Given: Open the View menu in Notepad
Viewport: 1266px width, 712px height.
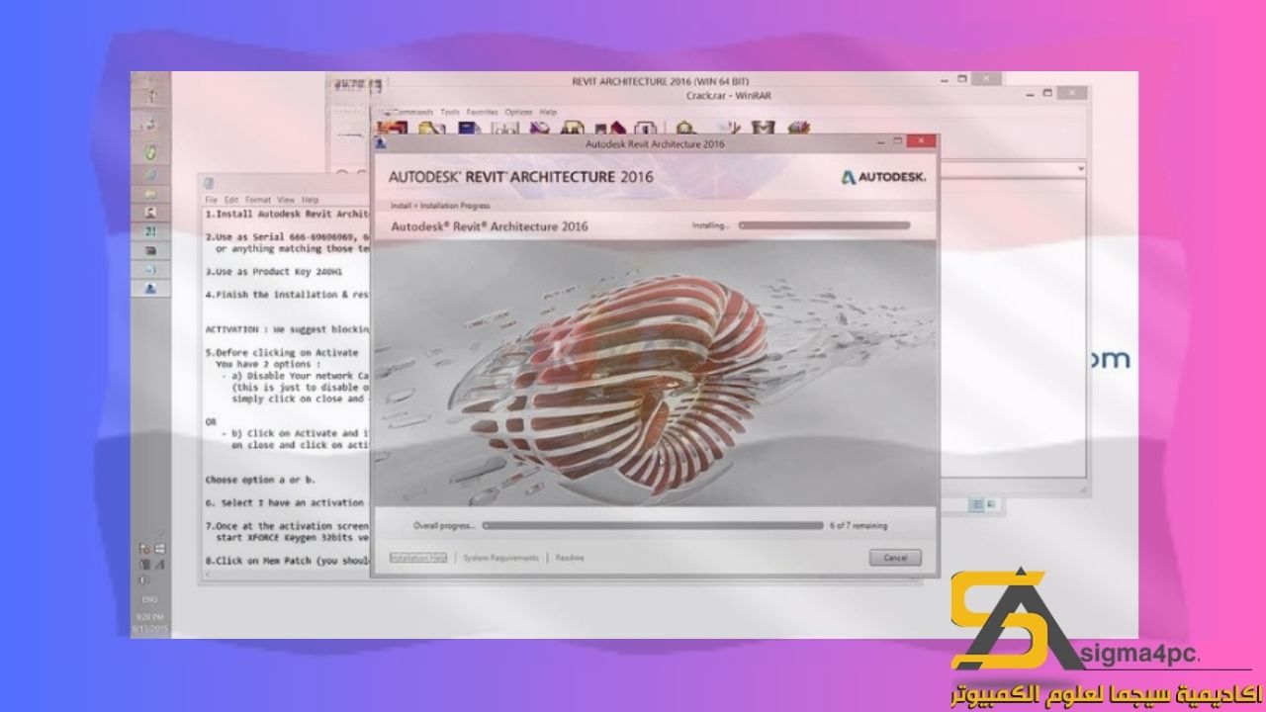Looking at the screenshot, I should (286, 200).
